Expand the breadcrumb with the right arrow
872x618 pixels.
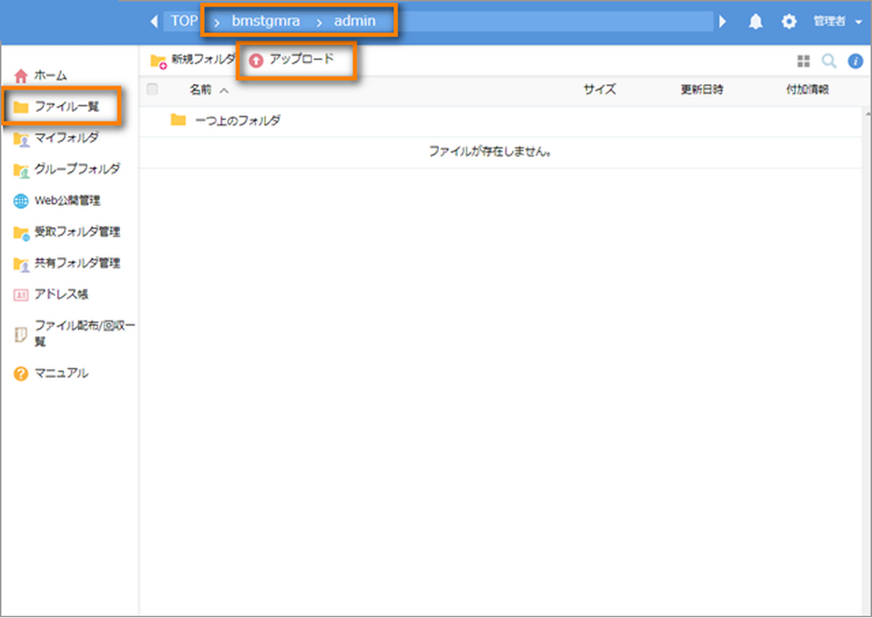point(722,21)
